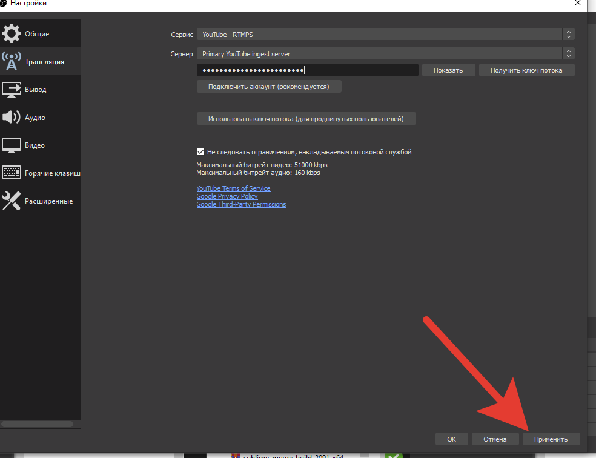This screenshot has width=596, height=458.
Task: Uncheck the ignore streaming service limits checkbox
Action: click(x=201, y=152)
